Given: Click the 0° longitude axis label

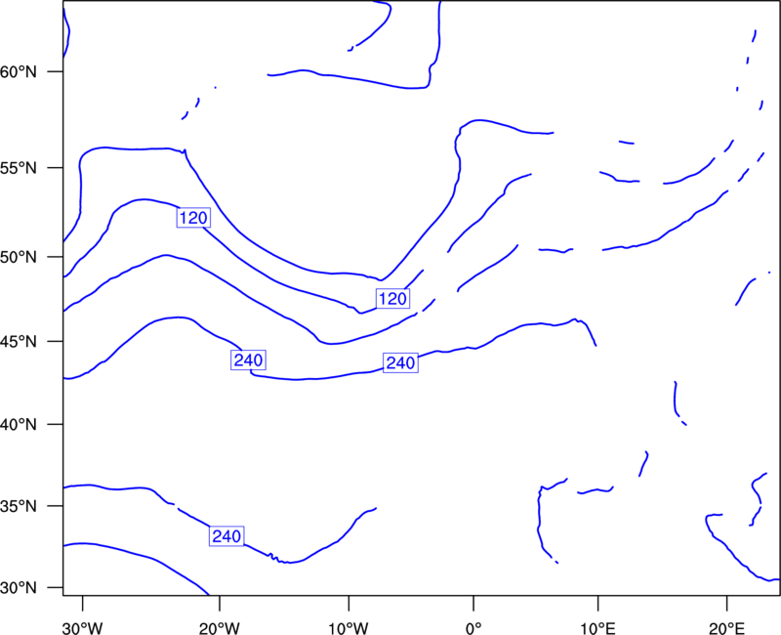Looking at the screenshot, I should pos(473,628).
